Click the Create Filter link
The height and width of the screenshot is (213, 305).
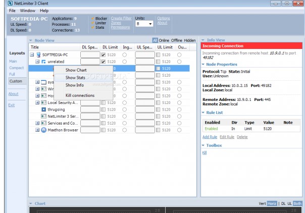point(121,18)
